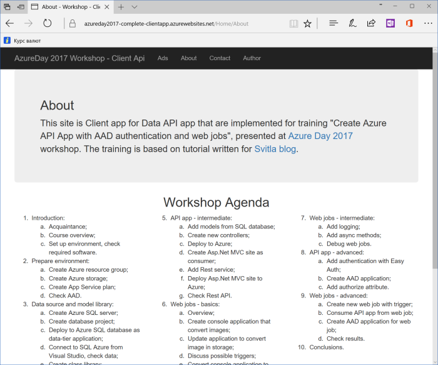
Task: Open the browser More menu ellipsis
Action: click(428, 23)
